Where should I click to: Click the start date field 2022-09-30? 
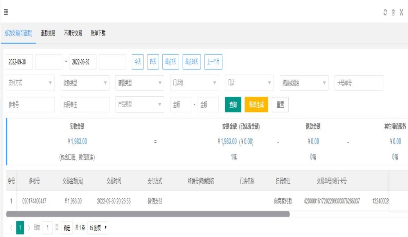click(x=19, y=62)
